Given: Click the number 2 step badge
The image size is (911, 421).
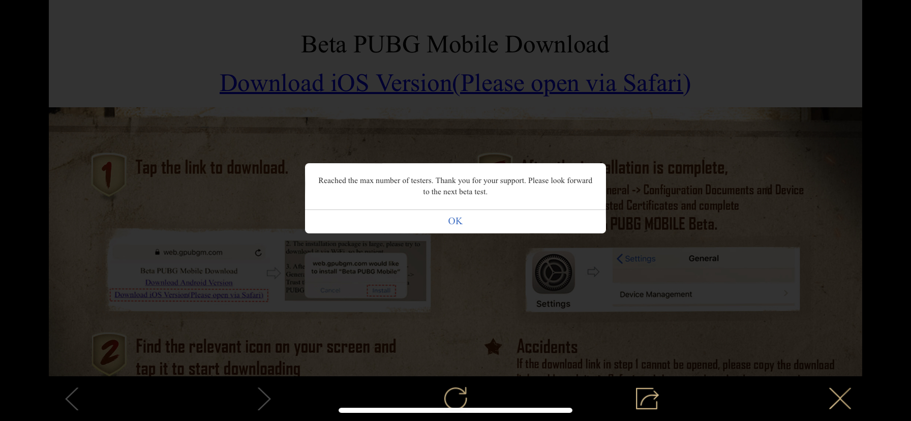Looking at the screenshot, I should [109, 354].
